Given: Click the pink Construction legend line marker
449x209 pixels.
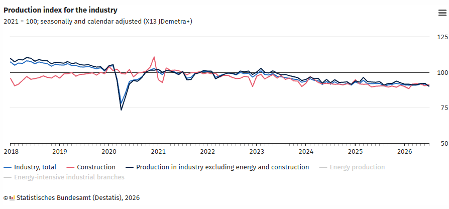Looking at the screenshot, I should pyautogui.click(x=70, y=167).
